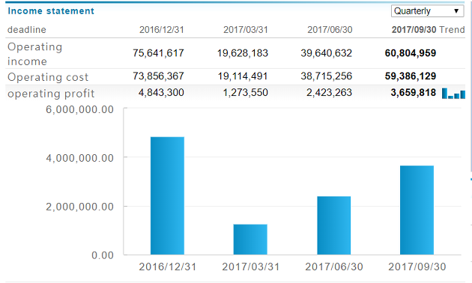Click the 2017/06/30 chart bar
This screenshot has height=283, width=472.
334,225
